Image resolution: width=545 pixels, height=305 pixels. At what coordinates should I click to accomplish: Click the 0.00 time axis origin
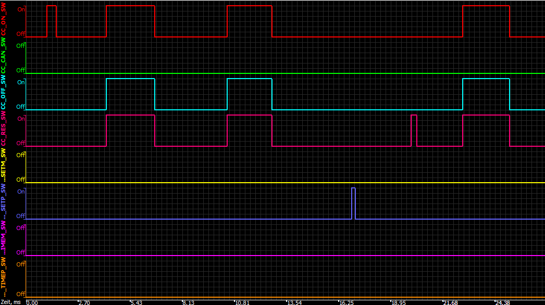click(32, 302)
